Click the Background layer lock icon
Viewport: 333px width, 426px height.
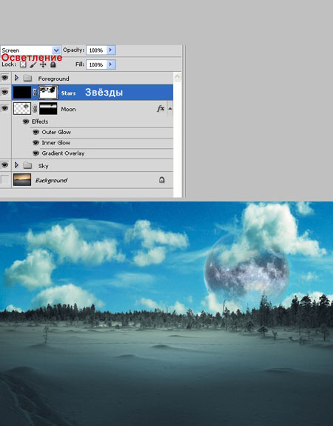point(162,179)
